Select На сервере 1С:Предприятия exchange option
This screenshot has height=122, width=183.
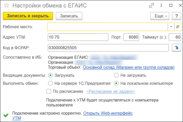50,83
